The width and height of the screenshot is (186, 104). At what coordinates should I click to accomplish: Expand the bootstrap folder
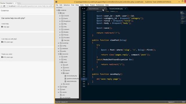coord(59,43)
